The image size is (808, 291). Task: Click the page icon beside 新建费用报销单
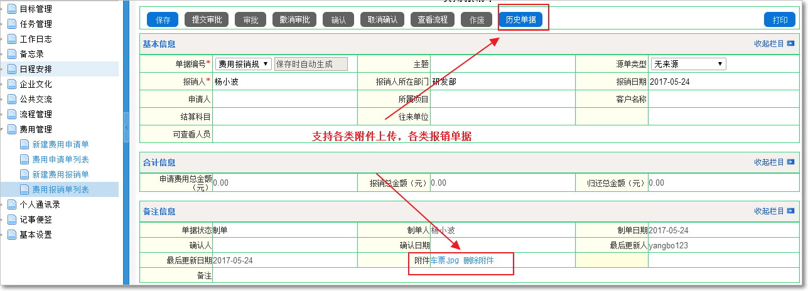click(24, 174)
